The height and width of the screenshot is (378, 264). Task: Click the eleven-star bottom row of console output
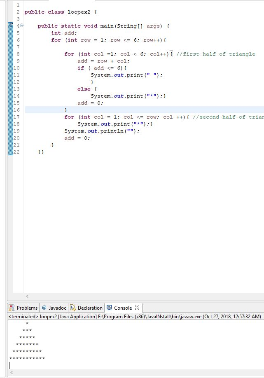(x=27, y=358)
